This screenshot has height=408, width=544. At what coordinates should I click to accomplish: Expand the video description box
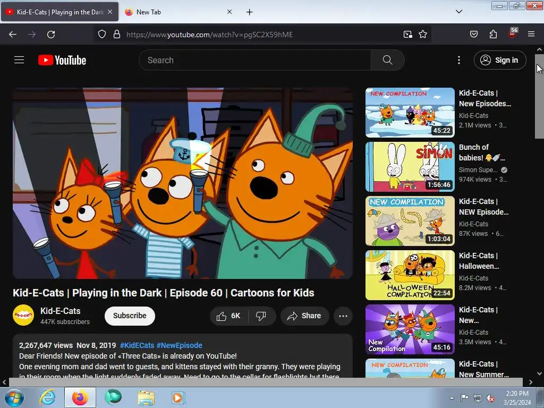(x=183, y=356)
